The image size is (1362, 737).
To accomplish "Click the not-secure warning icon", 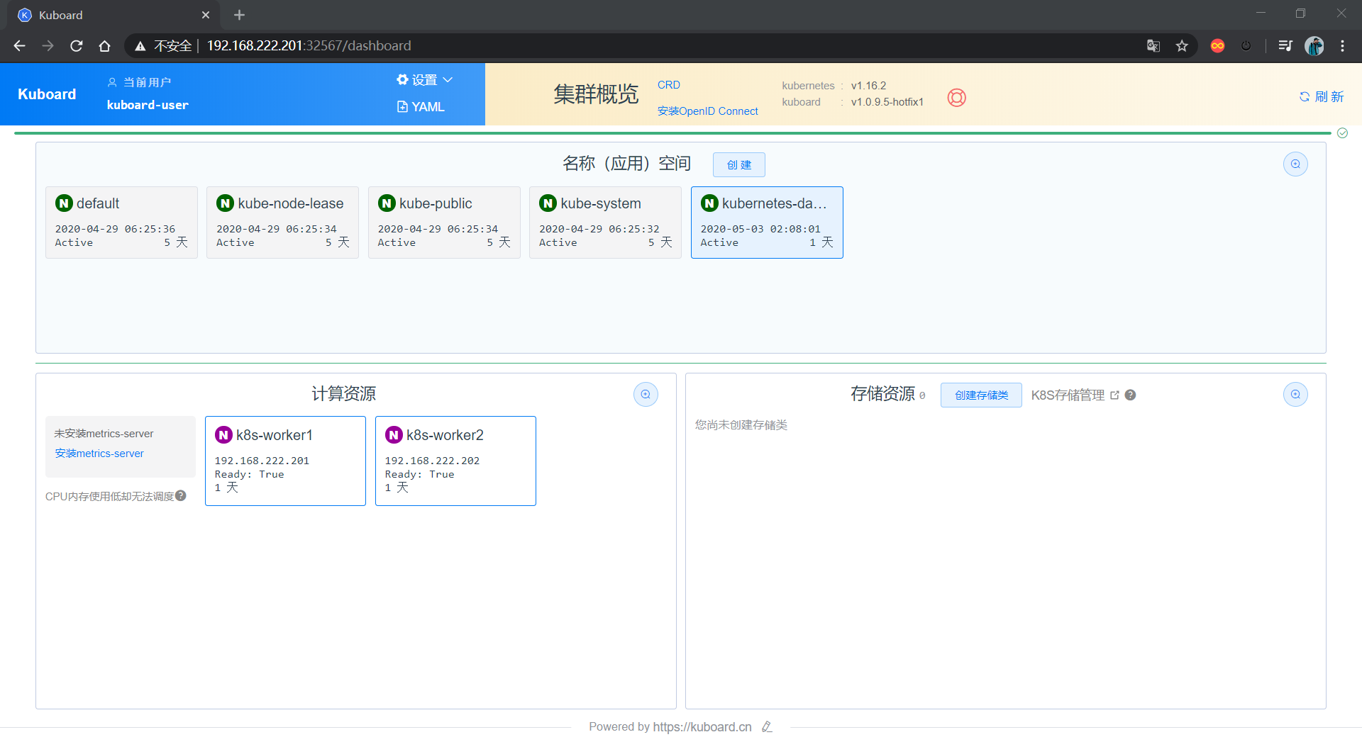I will [140, 46].
